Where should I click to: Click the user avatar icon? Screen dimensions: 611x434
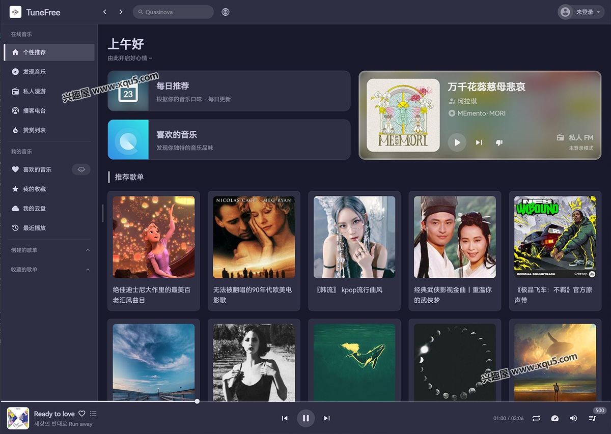pyautogui.click(x=565, y=12)
